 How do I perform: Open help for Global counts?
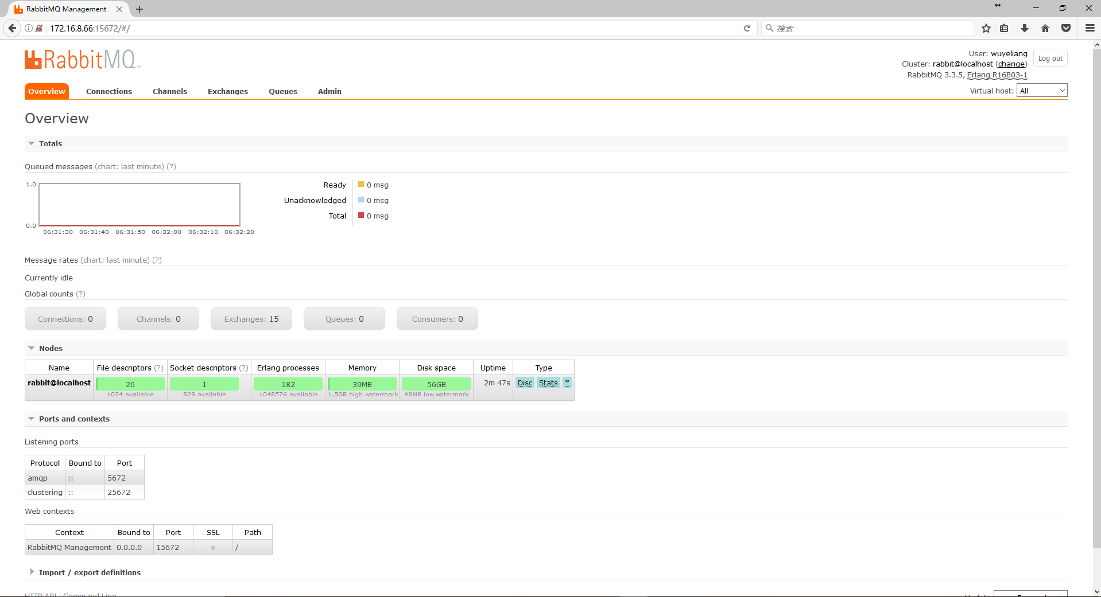pos(80,294)
